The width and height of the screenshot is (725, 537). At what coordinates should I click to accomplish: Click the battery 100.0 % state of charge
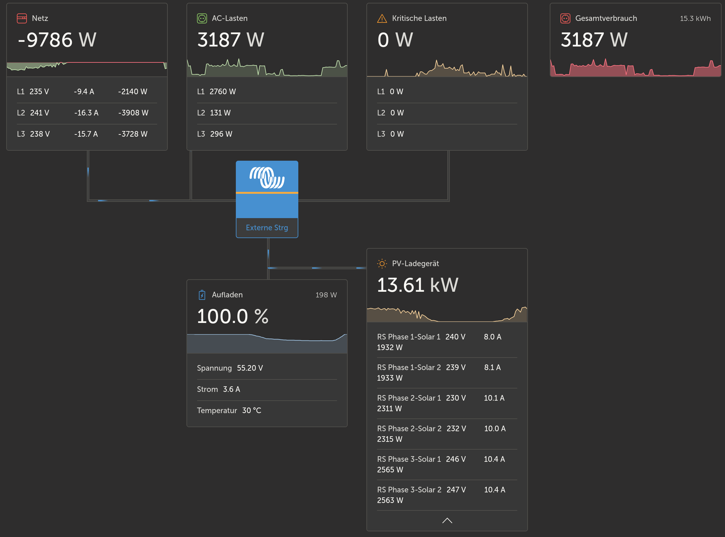pos(233,316)
